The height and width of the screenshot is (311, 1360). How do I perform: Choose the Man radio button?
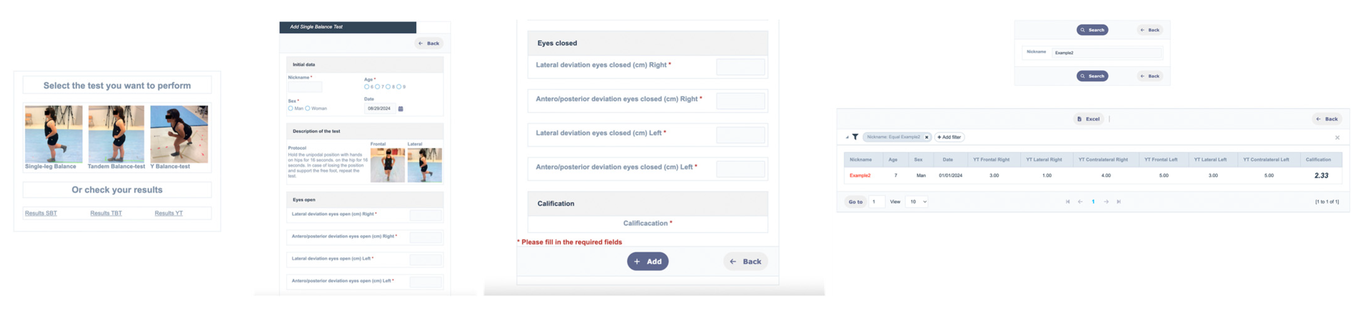(291, 109)
